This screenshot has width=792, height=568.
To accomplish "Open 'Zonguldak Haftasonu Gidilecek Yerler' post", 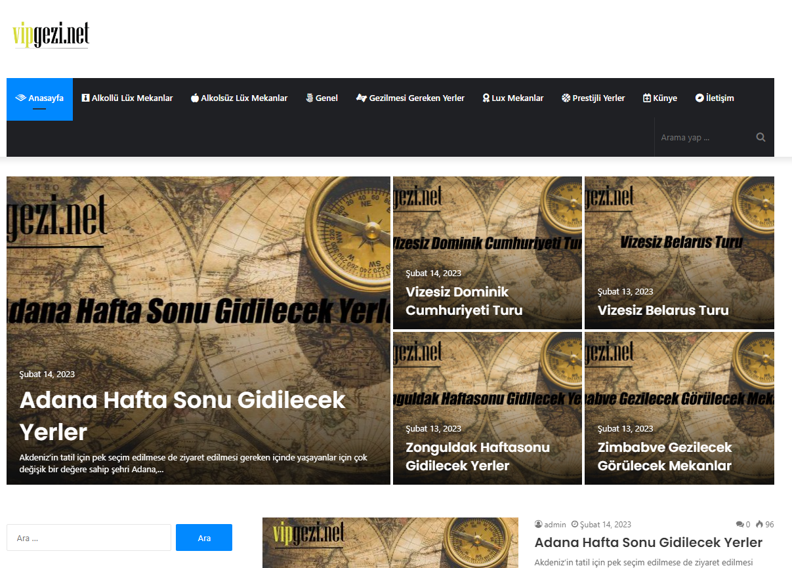I will click(x=478, y=456).
